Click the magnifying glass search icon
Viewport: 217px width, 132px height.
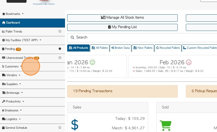point(72,37)
